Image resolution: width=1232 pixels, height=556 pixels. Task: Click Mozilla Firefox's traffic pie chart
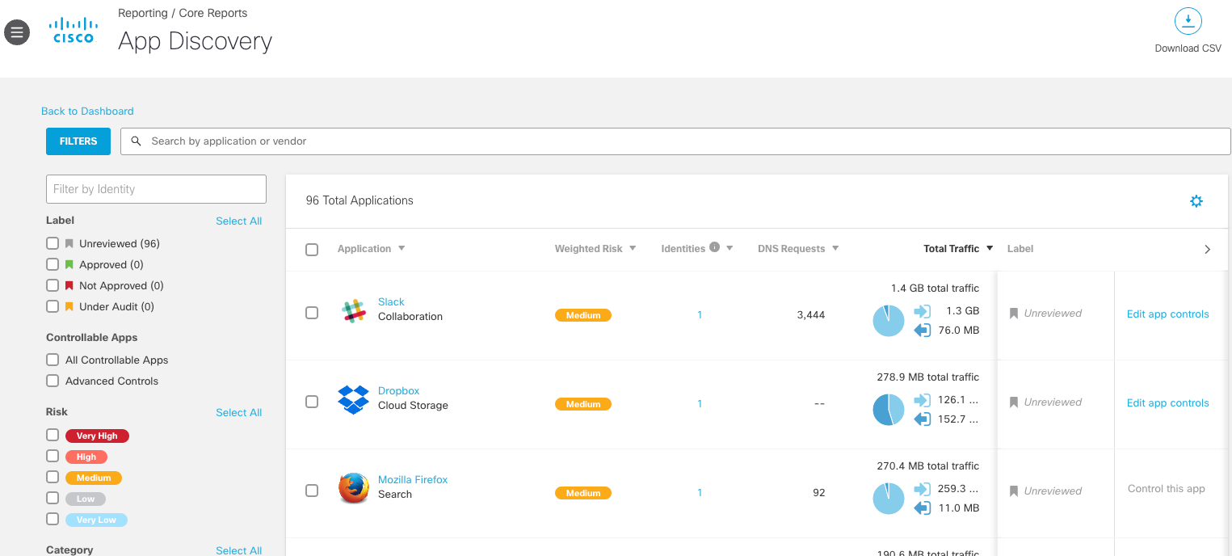click(x=889, y=499)
